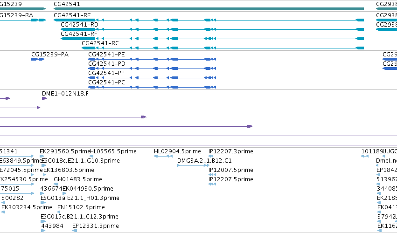
Task: Select protein label CG15239-PA
Action: pyautogui.click(x=50, y=55)
